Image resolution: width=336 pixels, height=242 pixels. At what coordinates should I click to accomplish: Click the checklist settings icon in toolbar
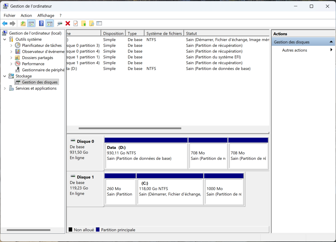click(99, 24)
